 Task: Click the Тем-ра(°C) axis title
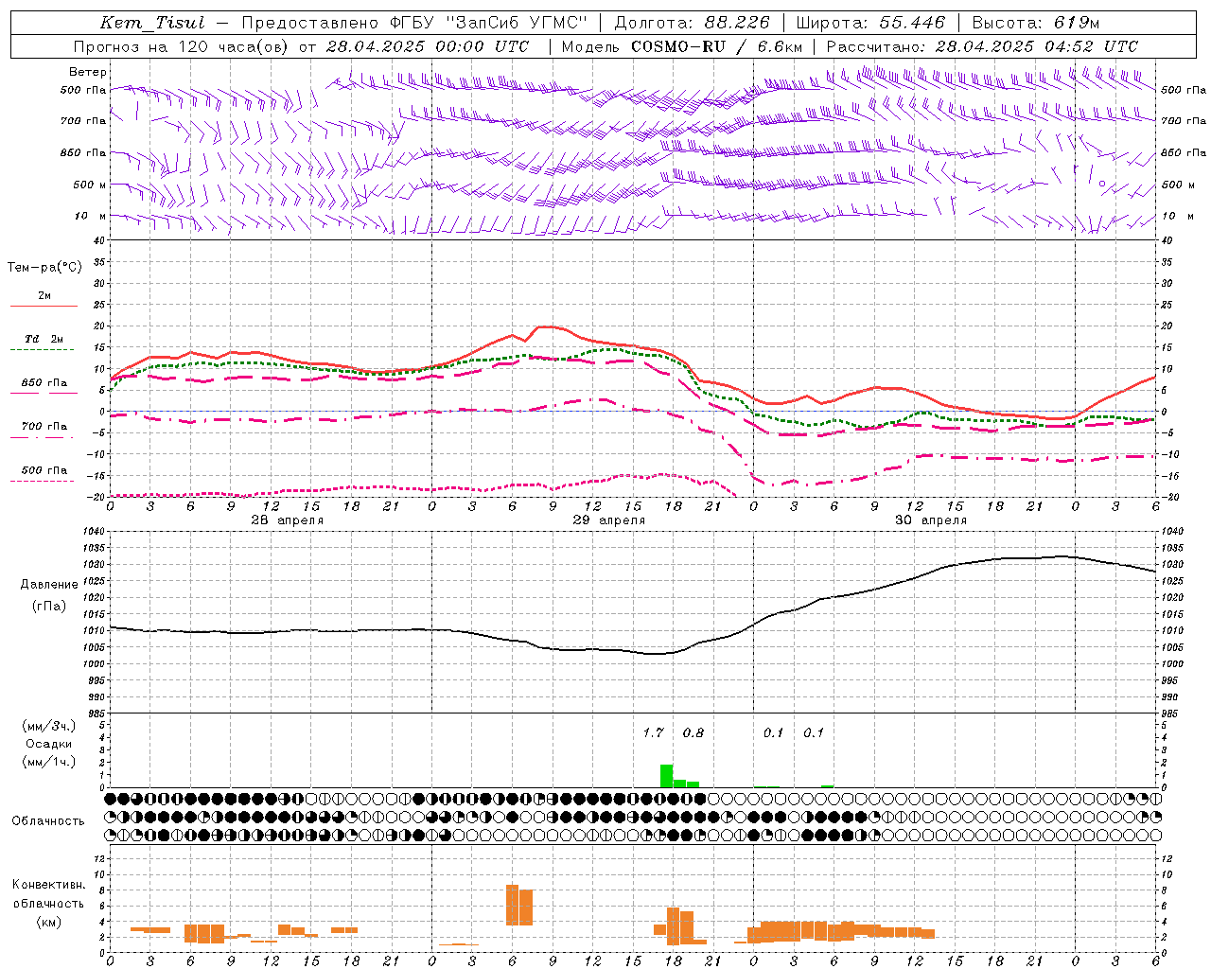tap(44, 268)
